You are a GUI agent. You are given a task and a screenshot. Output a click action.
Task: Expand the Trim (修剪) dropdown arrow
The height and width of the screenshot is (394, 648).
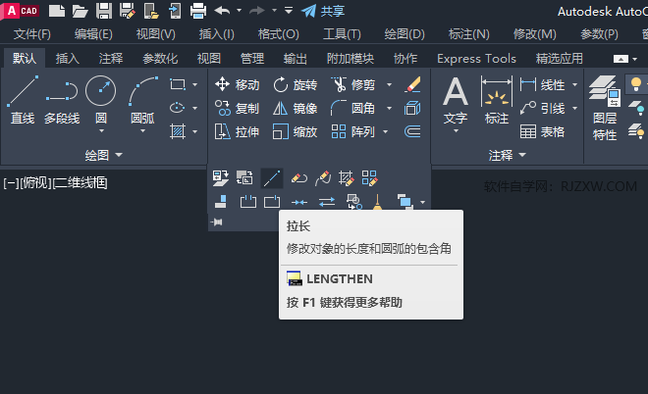[390, 84]
